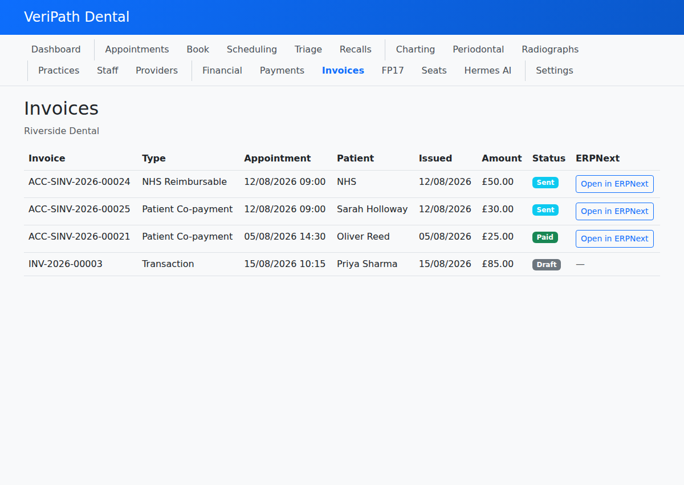Navigate to Staff
This screenshot has height=485, width=684.
pyautogui.click(x=108, y=71)
